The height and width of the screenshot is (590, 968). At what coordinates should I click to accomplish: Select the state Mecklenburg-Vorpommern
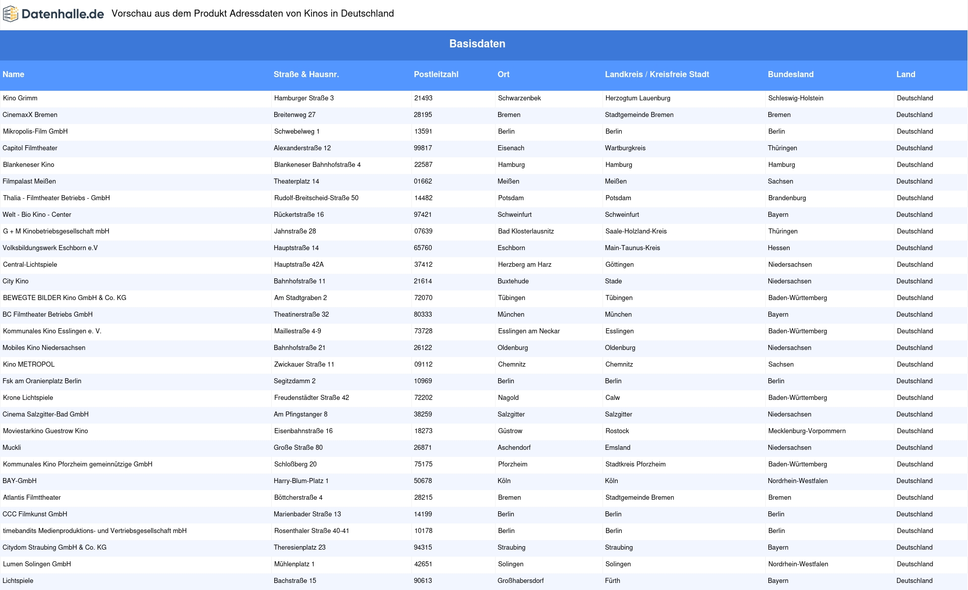[807, 431]
